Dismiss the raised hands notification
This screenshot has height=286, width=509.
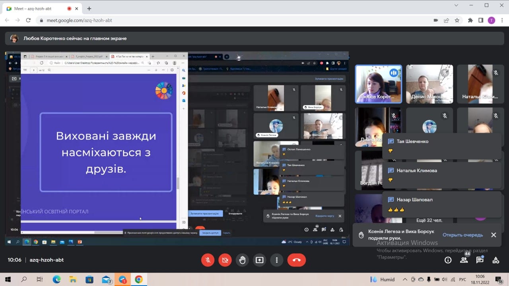(493, 235)
